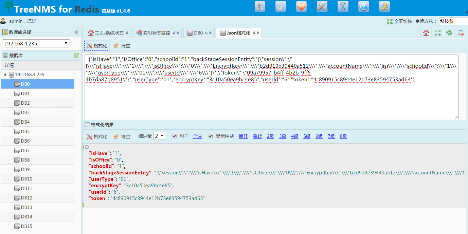Viewport: 468px width, 234px height.
Task: Click the home icon on tab bar right
Action: pos(426,33)
